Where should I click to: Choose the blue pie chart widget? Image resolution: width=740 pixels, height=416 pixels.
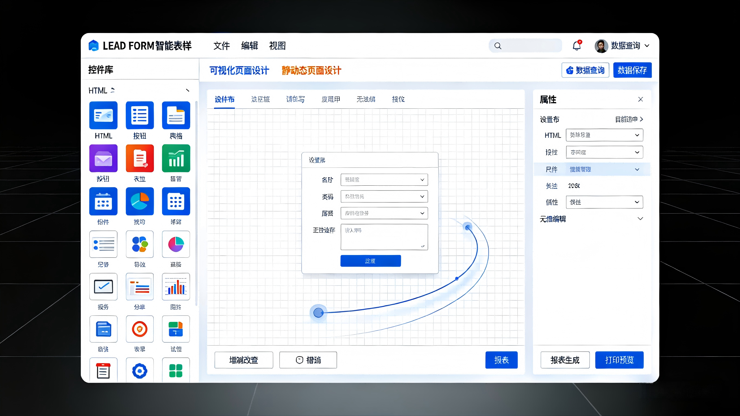click(x=140, y=201)
